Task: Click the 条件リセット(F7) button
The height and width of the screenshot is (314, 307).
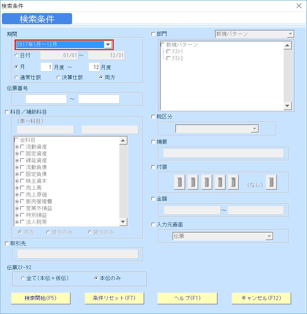Action: (x=114, y=298)
